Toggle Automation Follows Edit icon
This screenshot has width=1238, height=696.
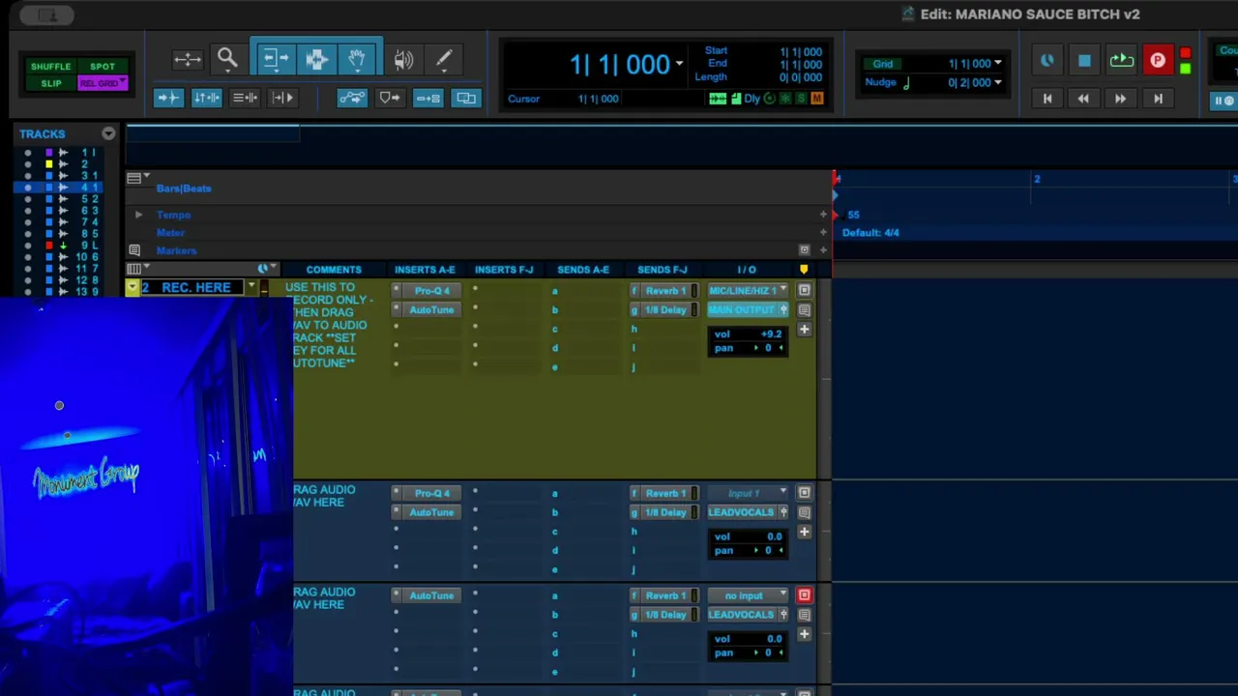coord(352,98)
